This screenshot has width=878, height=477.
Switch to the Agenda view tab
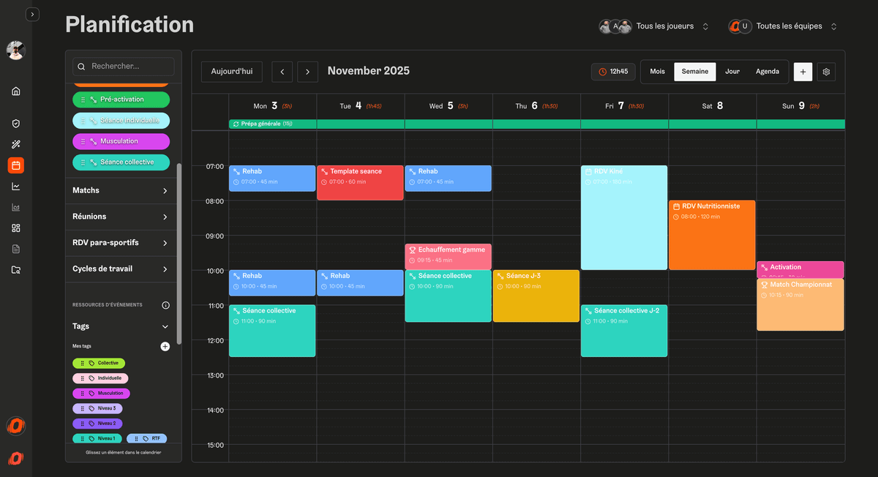pos(768,71)
